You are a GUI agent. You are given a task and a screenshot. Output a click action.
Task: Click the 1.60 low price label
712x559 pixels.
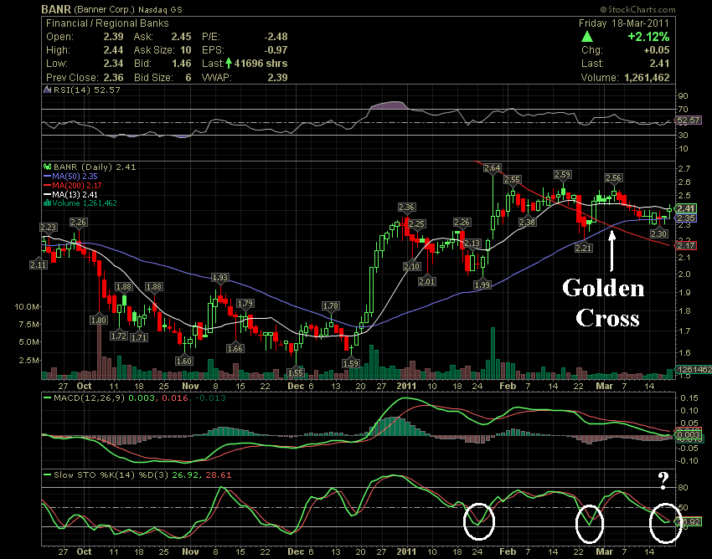point(184,362)
